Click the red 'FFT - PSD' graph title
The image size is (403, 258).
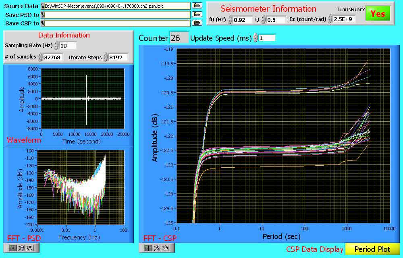24,238
